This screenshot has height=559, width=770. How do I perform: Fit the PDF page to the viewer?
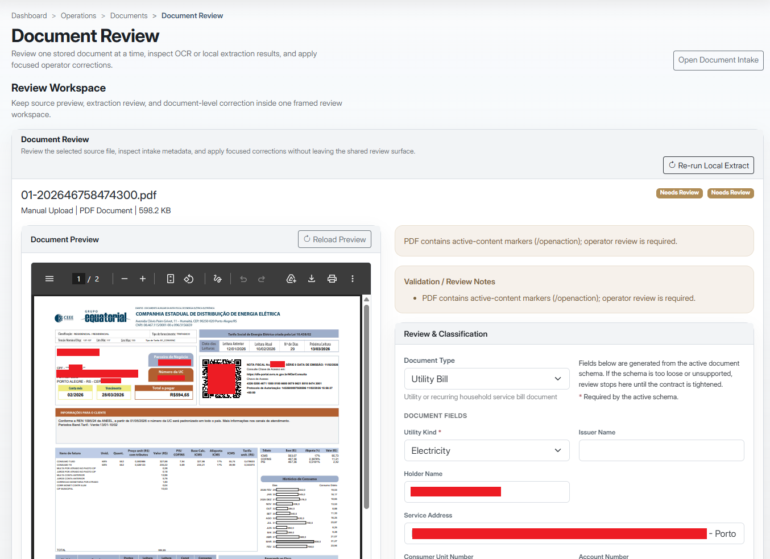tap(170, 279)
